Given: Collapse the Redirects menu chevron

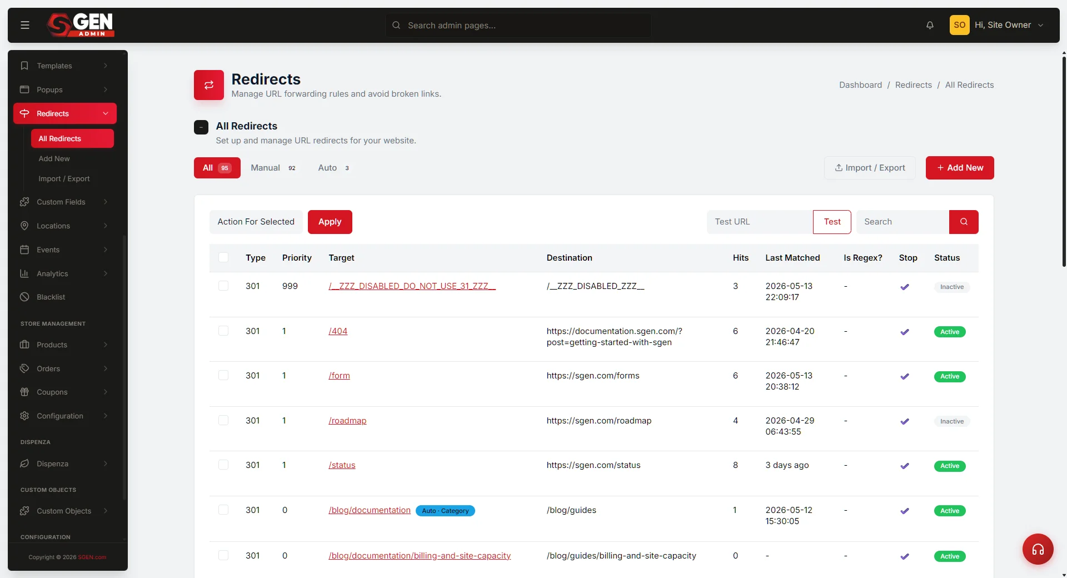Looking at the screenshot, I should click(106, 113).
